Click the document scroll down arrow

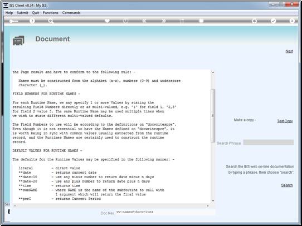tap(213, 201)
